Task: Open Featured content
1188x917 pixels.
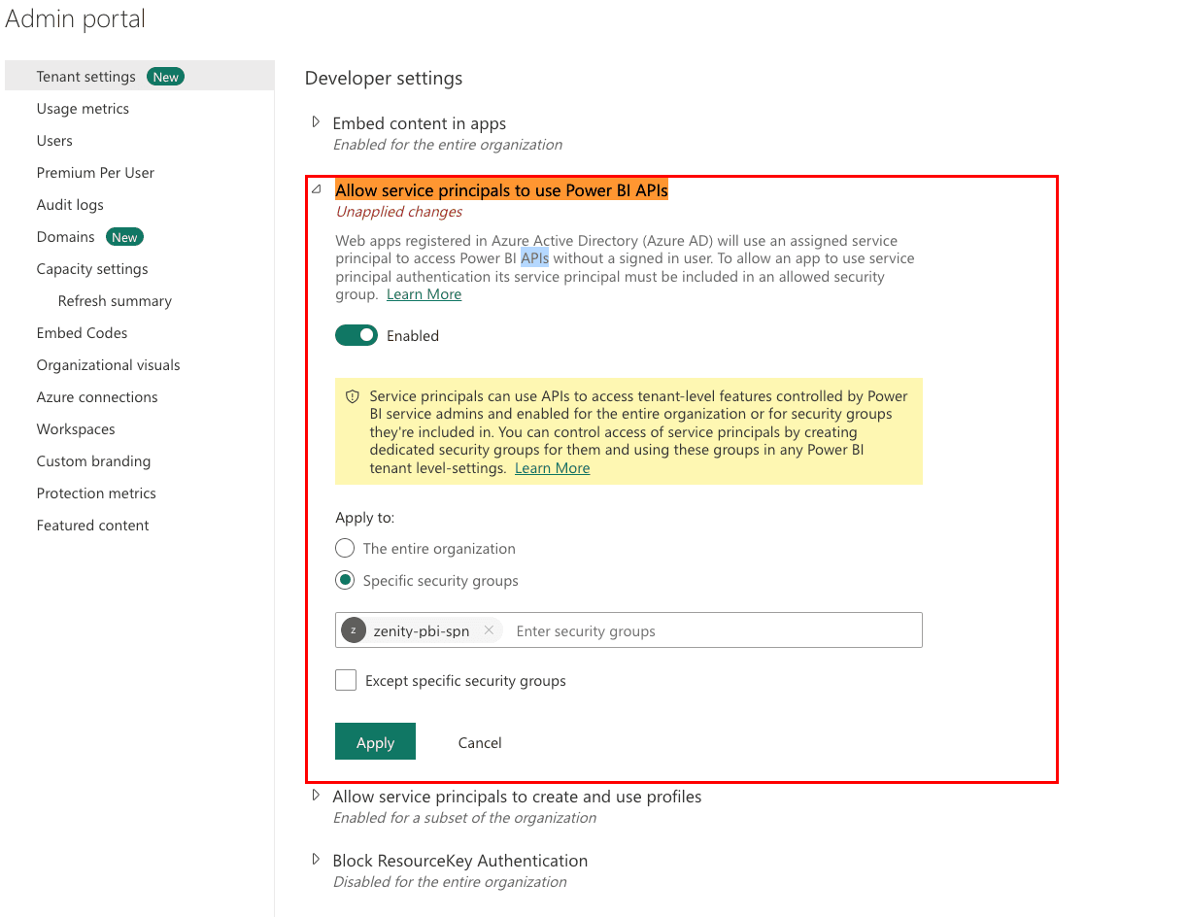Action: coord(92,526)
